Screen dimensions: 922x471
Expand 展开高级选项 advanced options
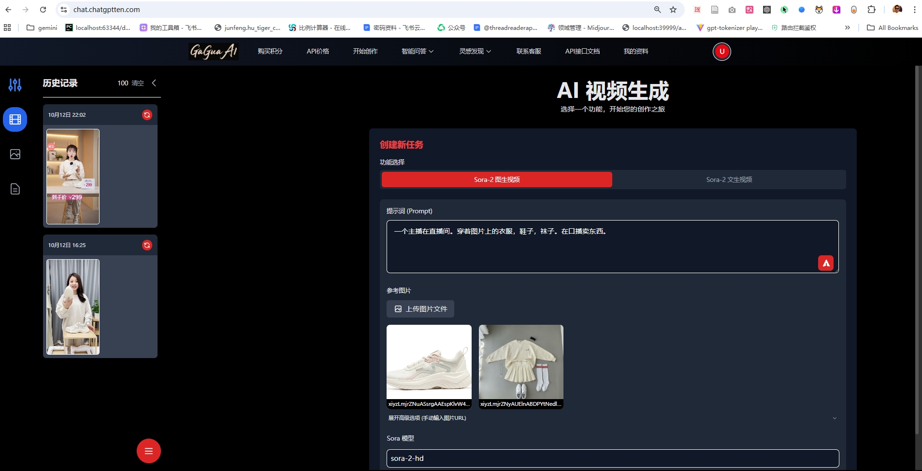click(x=427, y=417)
